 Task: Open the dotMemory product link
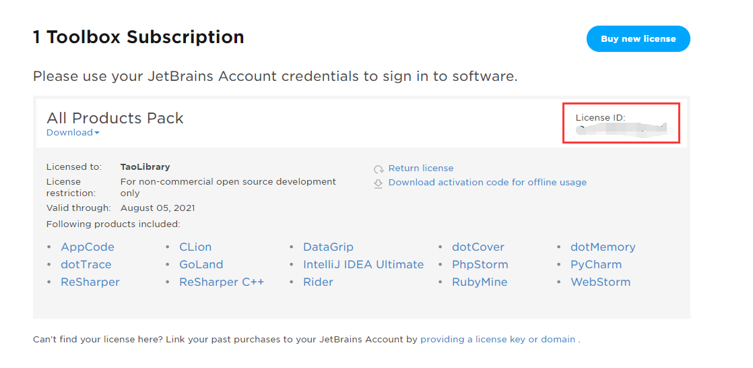[x=603, y=247]
